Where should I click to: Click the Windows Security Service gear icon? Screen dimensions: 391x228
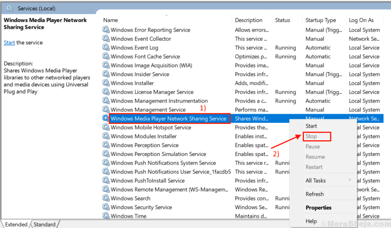106,207
